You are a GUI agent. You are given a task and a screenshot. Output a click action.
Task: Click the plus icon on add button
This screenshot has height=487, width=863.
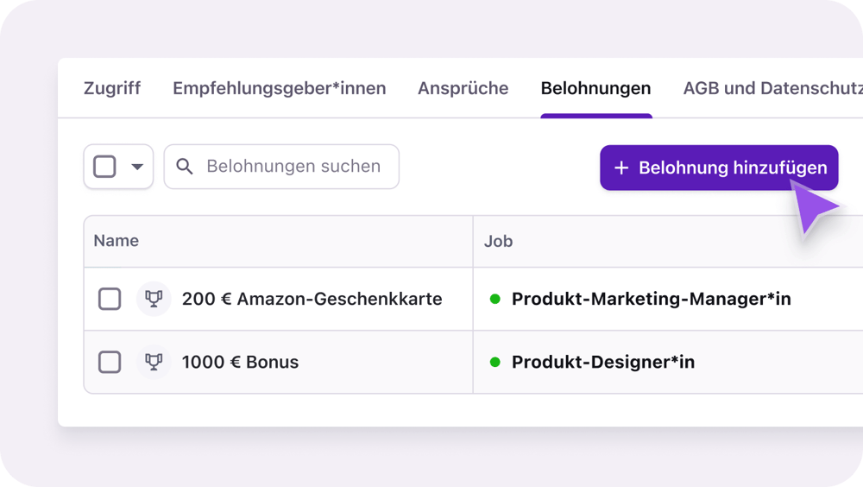(x=621, y=168)
